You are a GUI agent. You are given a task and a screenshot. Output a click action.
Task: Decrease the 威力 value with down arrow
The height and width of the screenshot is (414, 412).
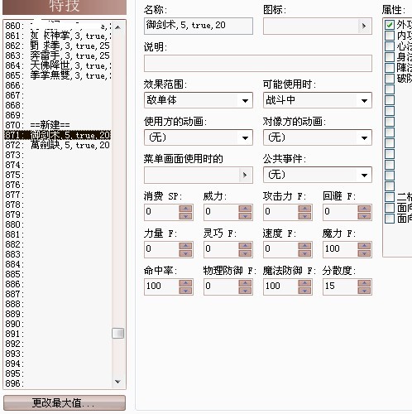[x=245, y=216]
